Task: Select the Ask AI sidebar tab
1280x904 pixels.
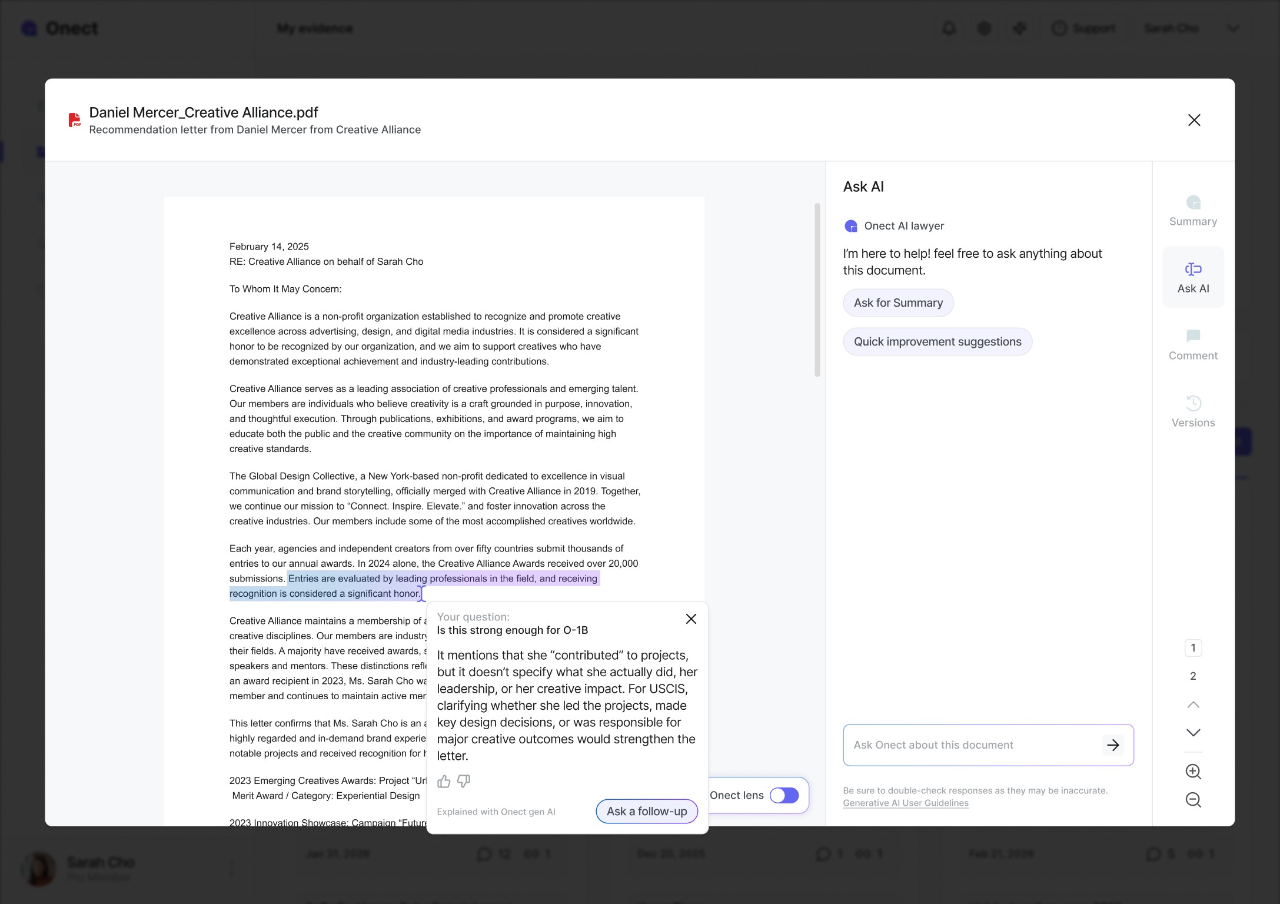Action: pyautogui.click(x=1193, y=277)
